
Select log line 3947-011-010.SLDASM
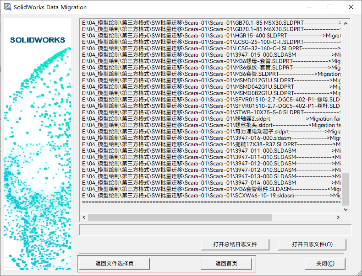coord(211,157)
